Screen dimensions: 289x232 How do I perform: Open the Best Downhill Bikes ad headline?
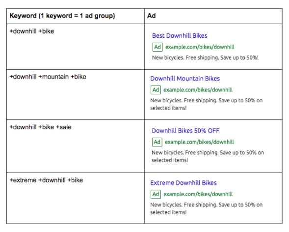click(180, 35)
